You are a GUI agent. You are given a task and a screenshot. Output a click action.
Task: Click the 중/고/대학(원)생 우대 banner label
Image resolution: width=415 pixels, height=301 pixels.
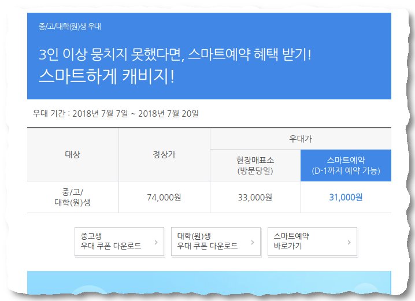(x=70, y=27)
